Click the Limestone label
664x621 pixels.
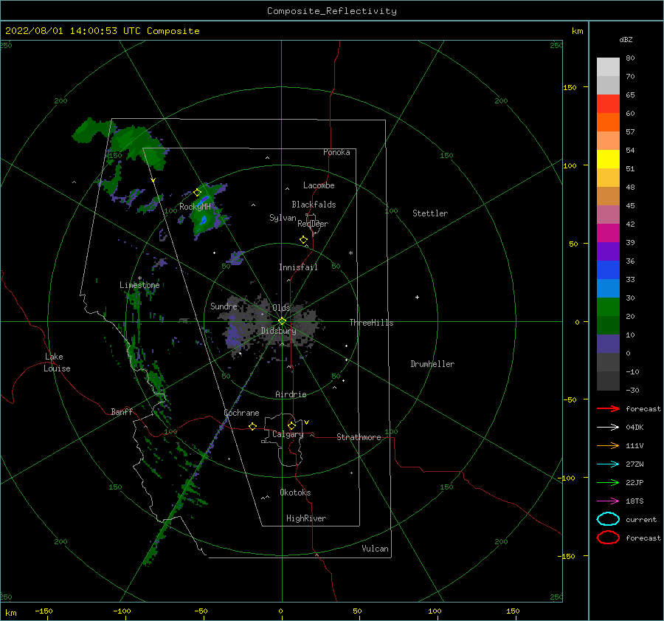click(139, 285)
